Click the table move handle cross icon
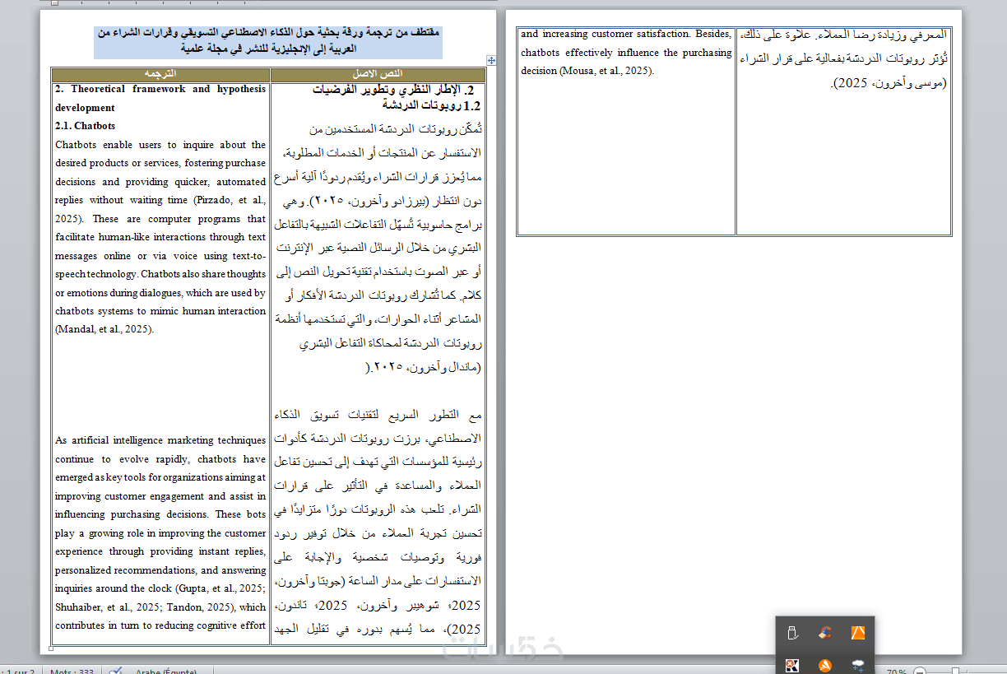 click(491, 60)
